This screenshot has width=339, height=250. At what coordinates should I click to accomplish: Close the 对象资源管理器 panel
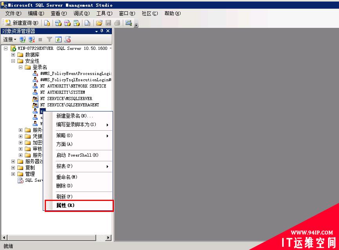pyautogui.click(x=108, y=31)
